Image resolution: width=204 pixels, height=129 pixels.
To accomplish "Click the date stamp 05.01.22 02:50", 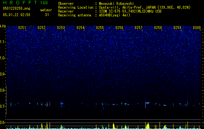I will coord(17,15).
